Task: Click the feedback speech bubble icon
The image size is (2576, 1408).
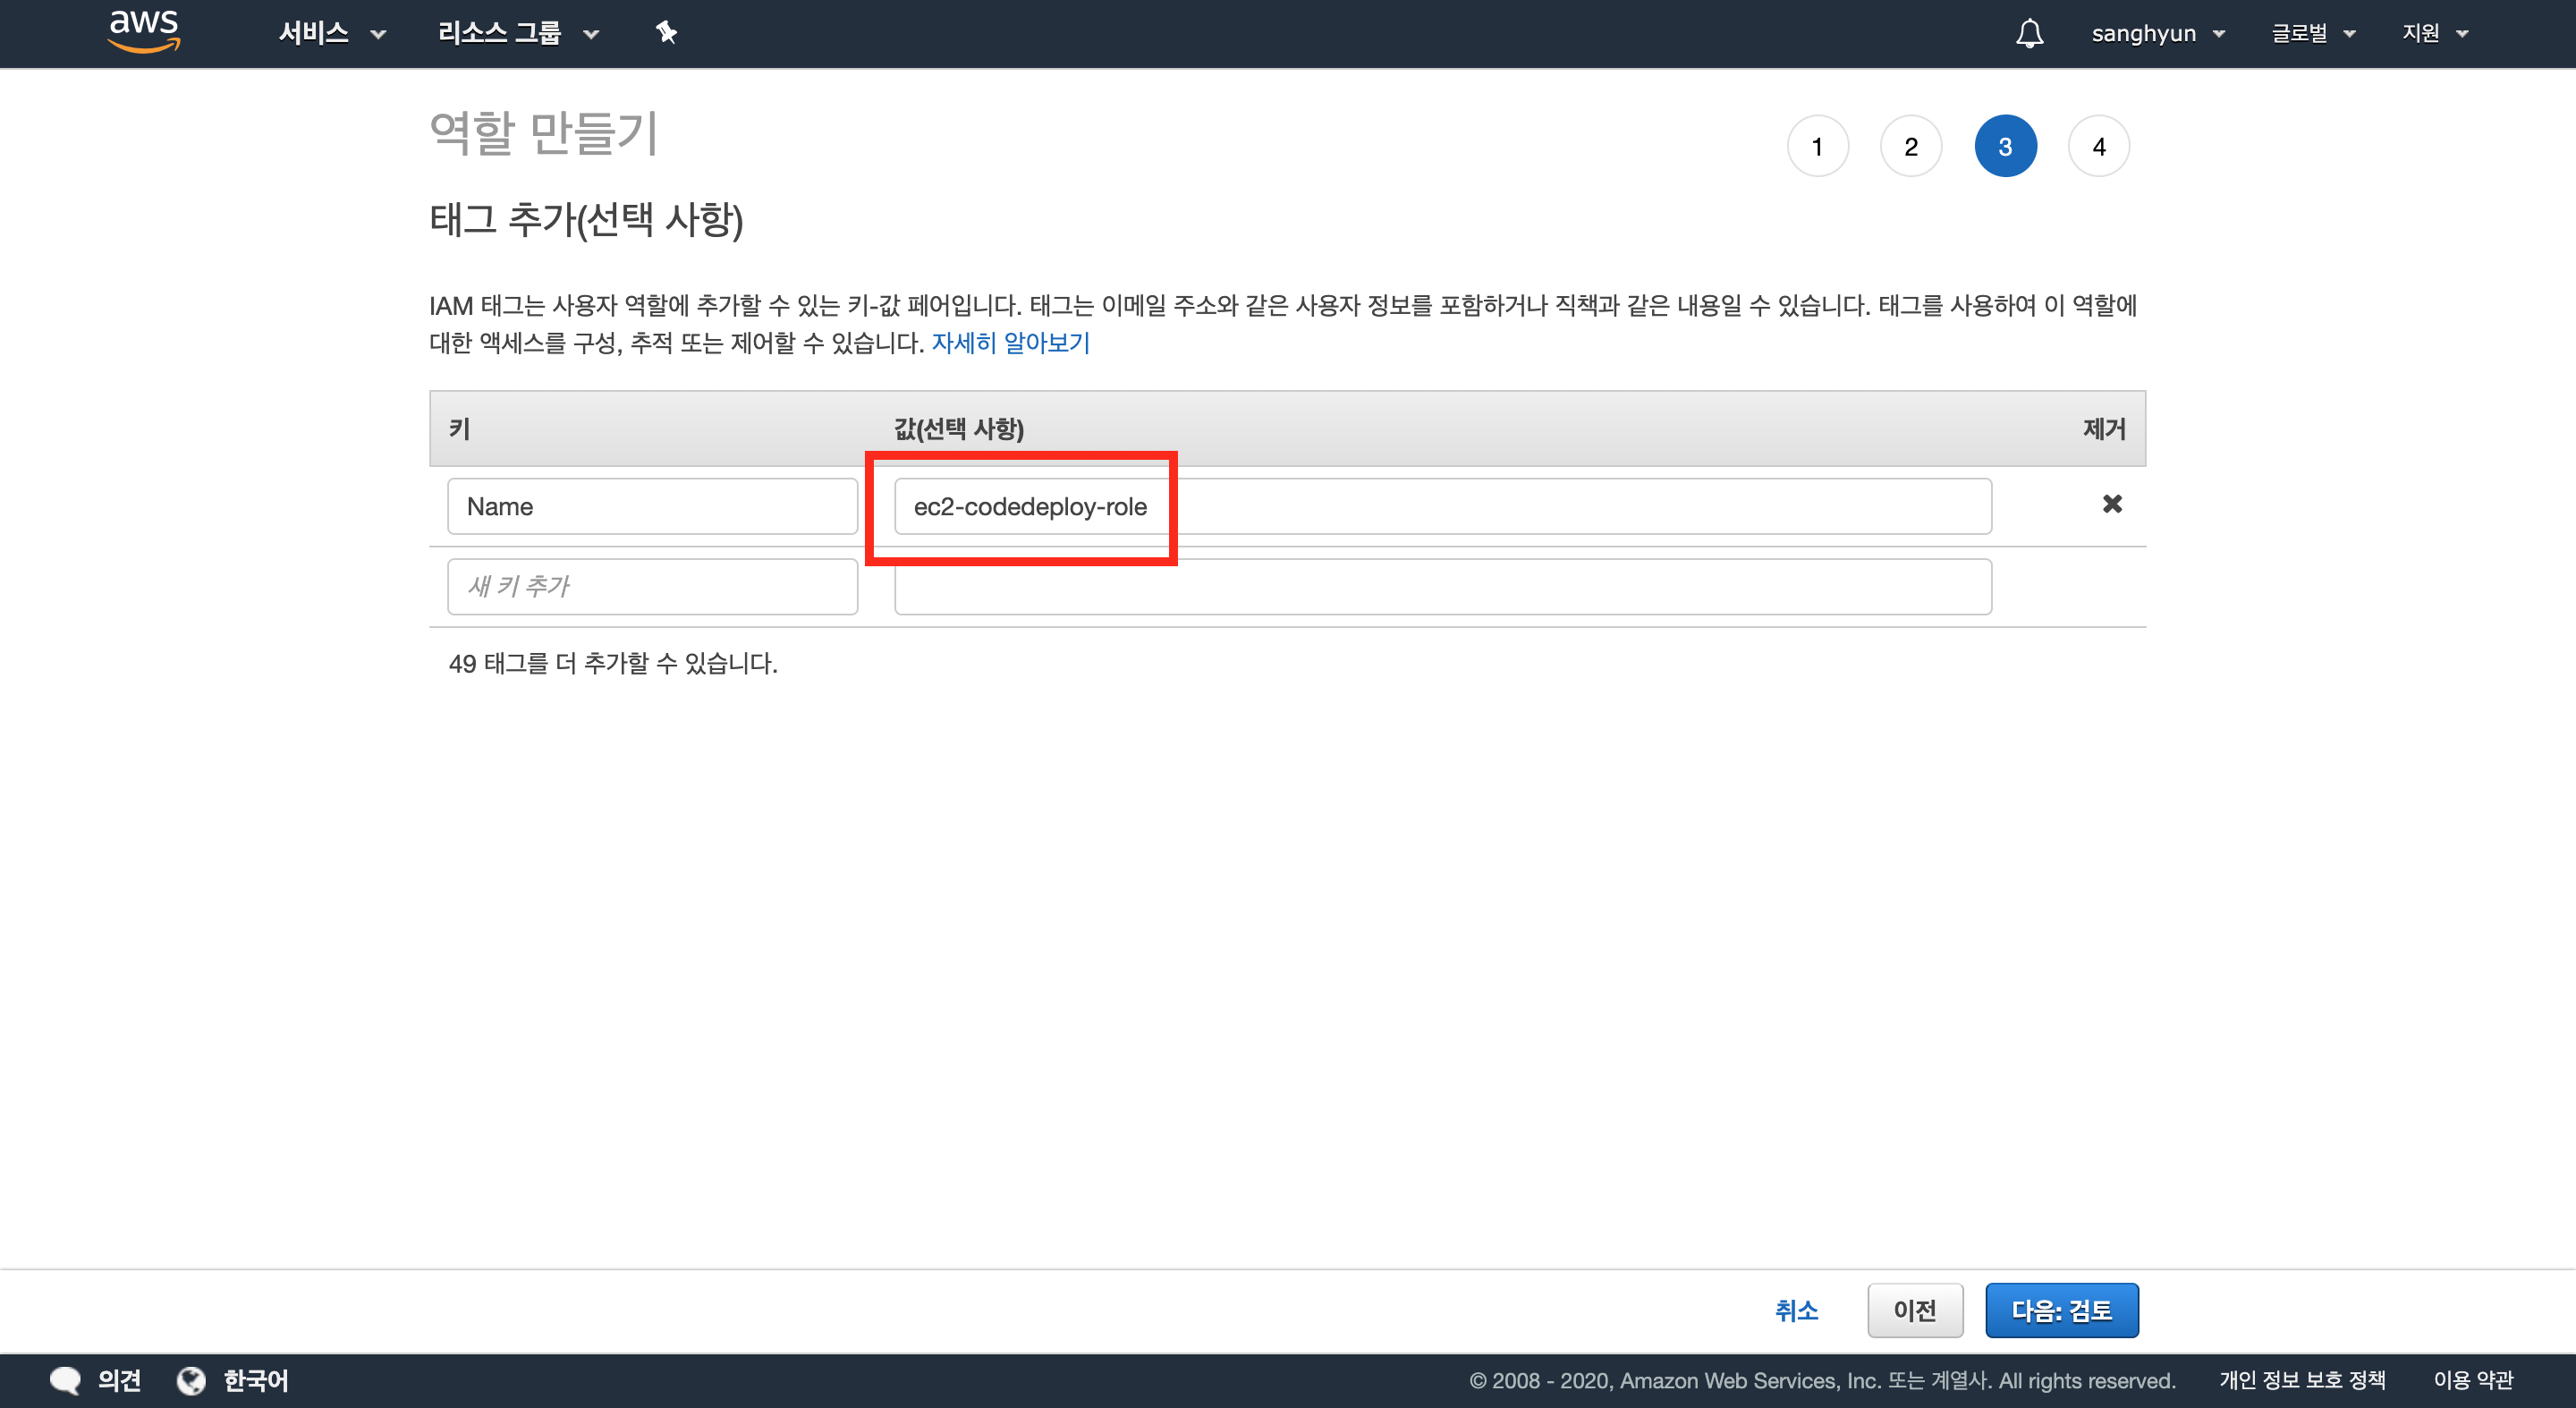Action: pyautogui.click(x=65, y=1380)
